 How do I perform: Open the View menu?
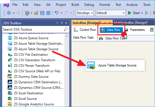[37, 5]
